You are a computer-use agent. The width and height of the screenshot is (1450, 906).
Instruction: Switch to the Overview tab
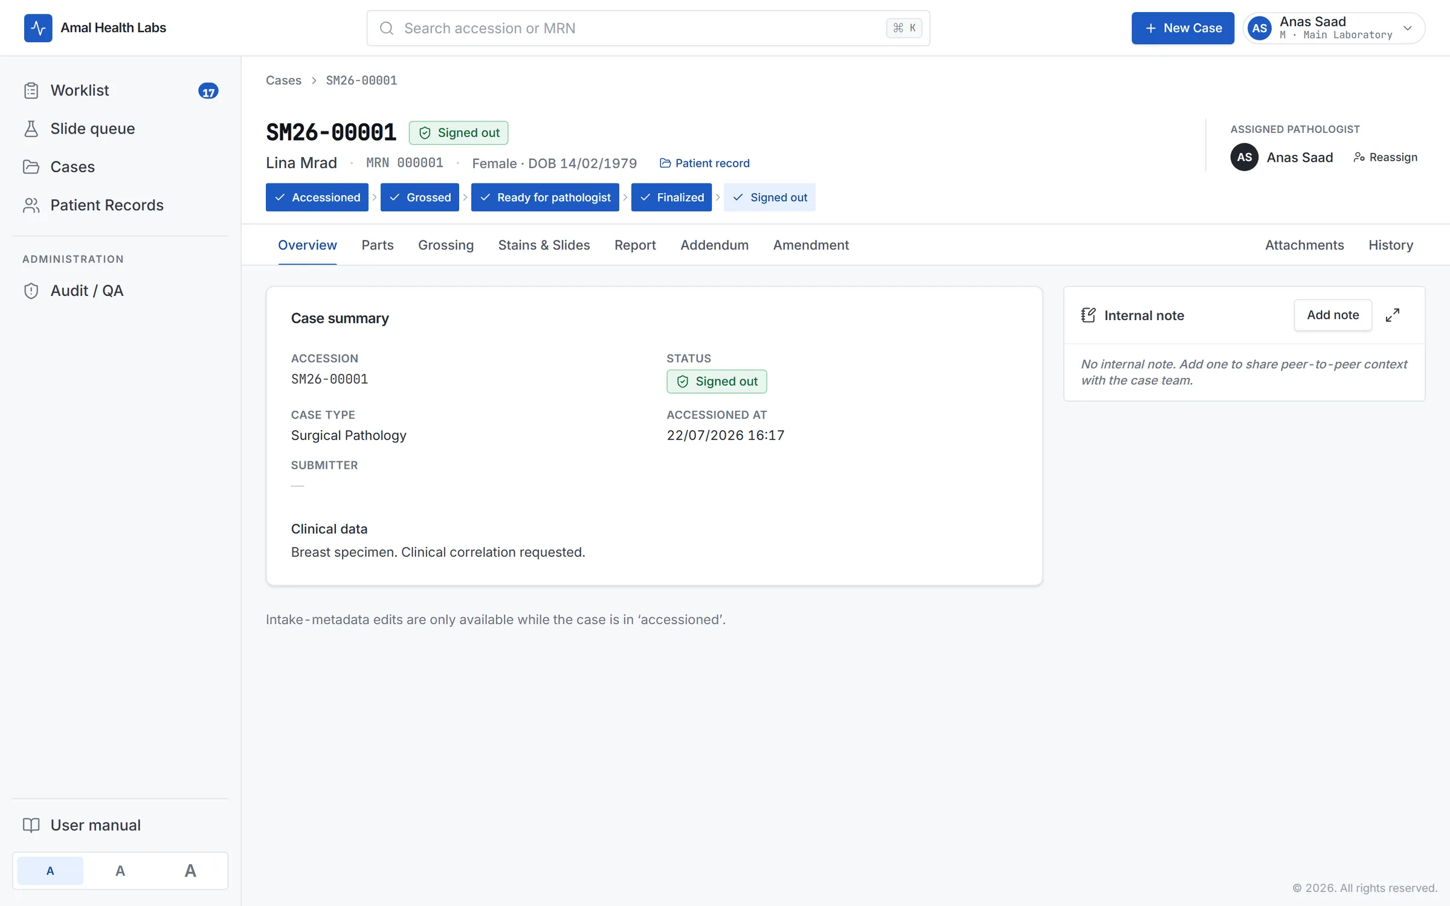tap(307, 245)
